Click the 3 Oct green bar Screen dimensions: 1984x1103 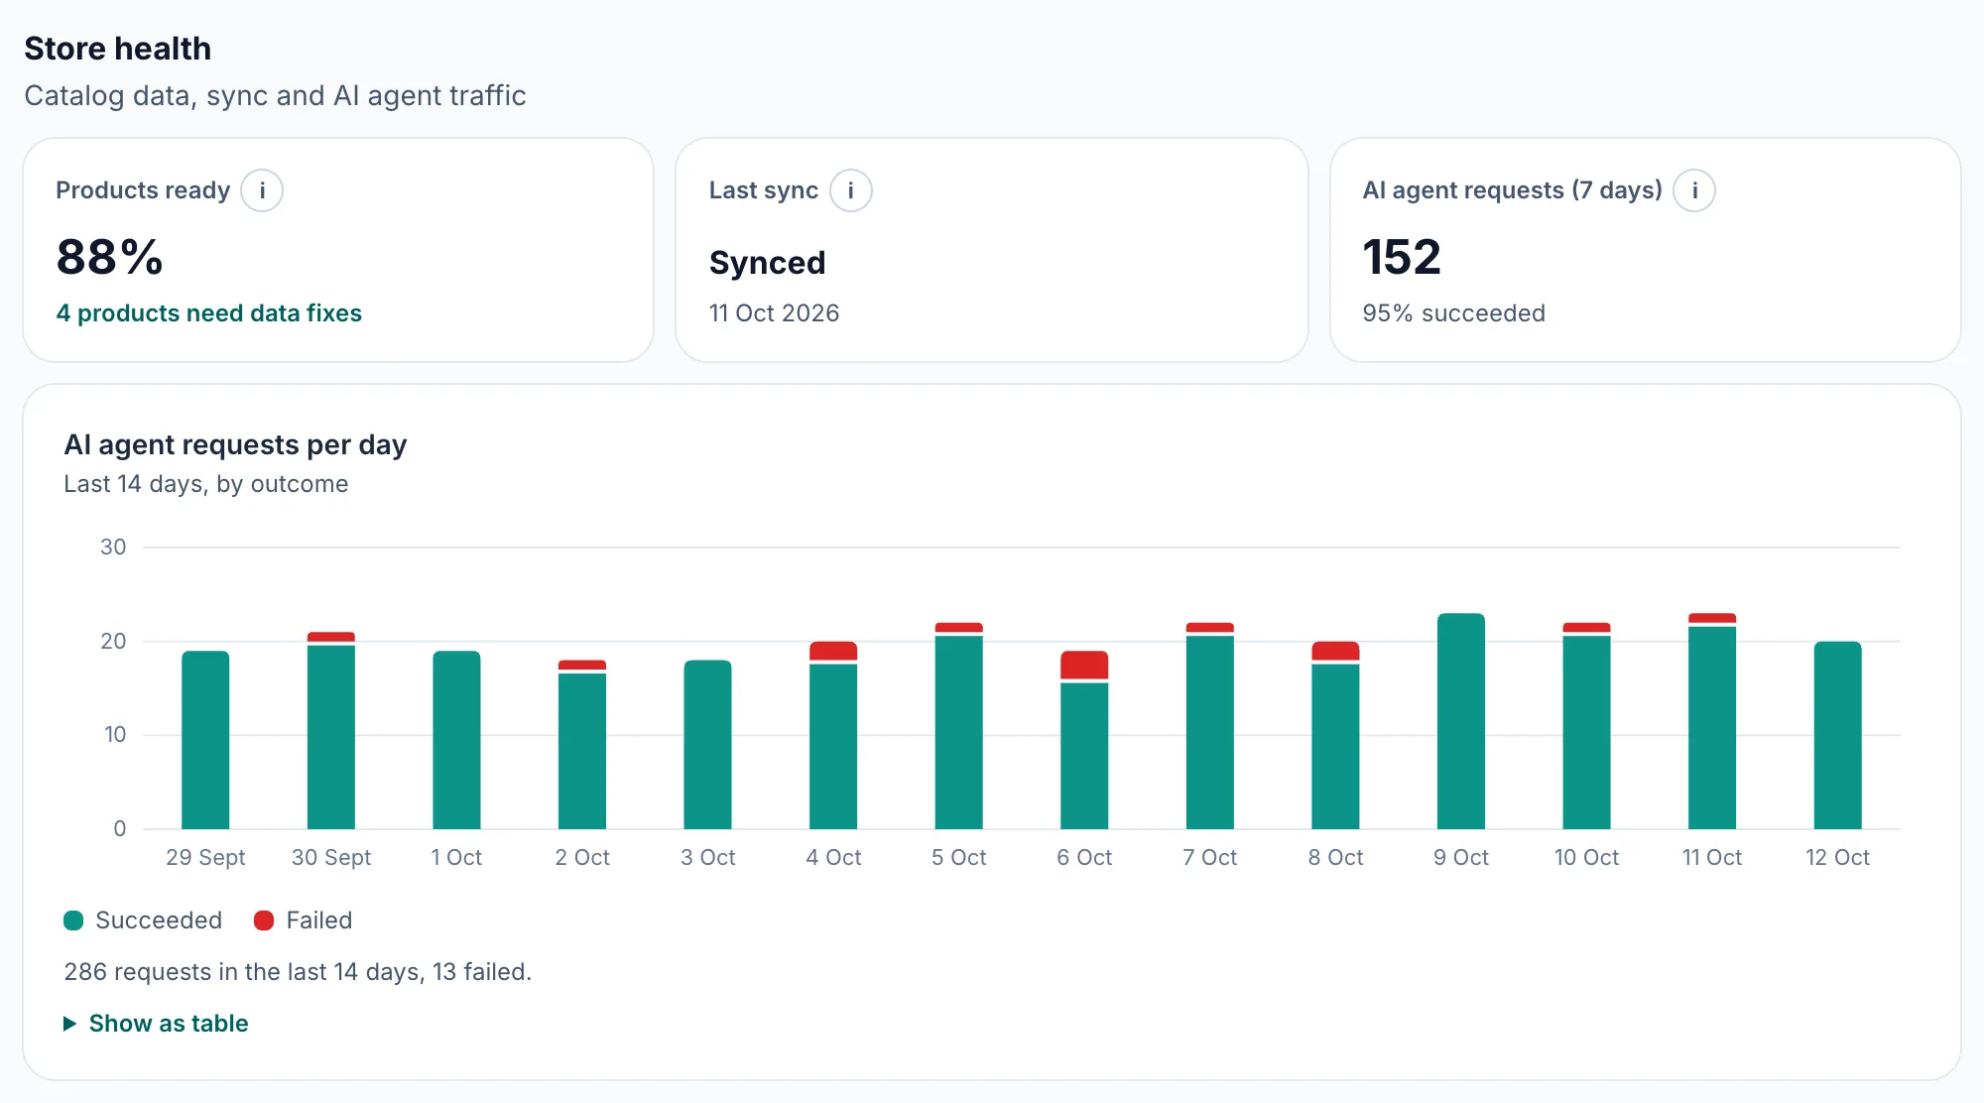707,745
